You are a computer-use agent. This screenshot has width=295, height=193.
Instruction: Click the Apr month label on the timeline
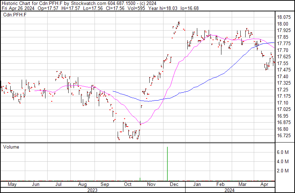[x=264, y=184]
